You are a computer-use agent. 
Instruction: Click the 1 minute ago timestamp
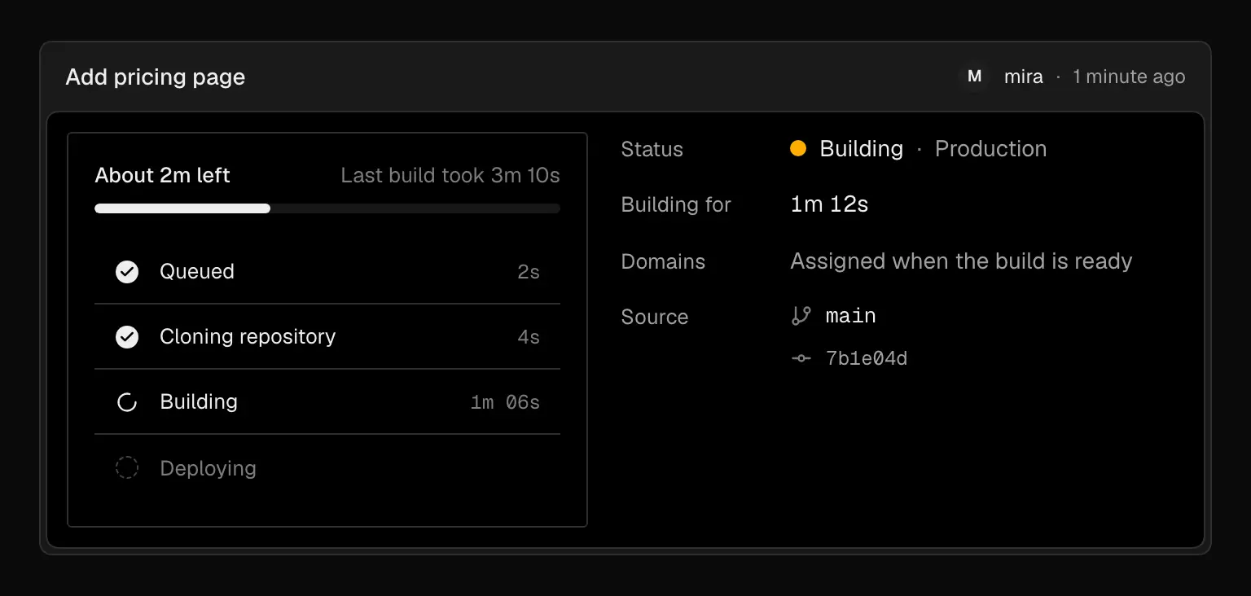1129,77
